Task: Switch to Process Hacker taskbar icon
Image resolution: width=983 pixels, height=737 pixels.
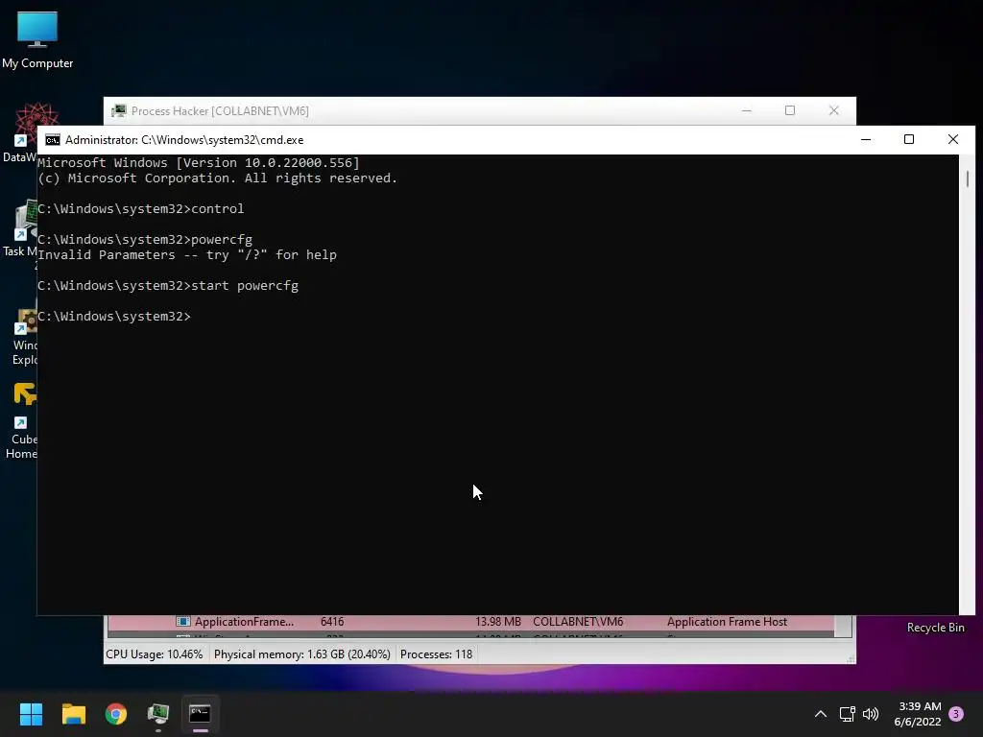Action: pyautogui.click(x=158, y=714)
